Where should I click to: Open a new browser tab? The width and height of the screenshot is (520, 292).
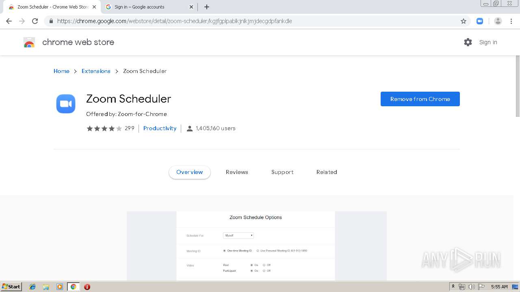(x=207, y=7)
